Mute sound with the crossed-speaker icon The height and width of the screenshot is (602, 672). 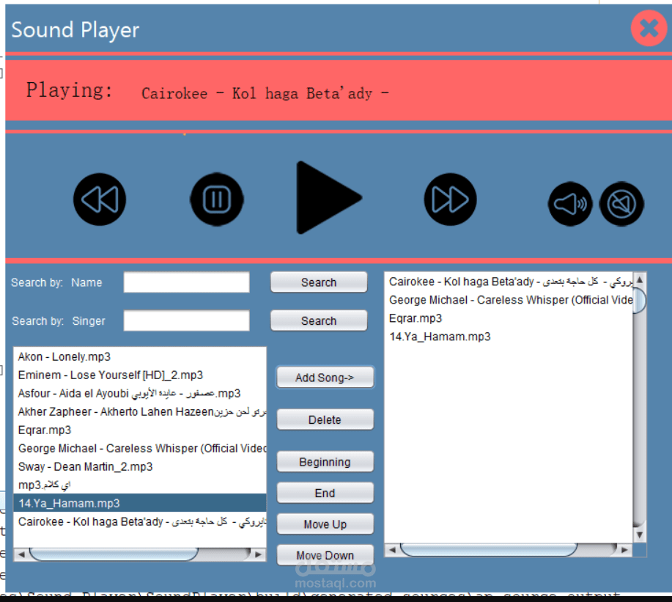tap(621, 204)
